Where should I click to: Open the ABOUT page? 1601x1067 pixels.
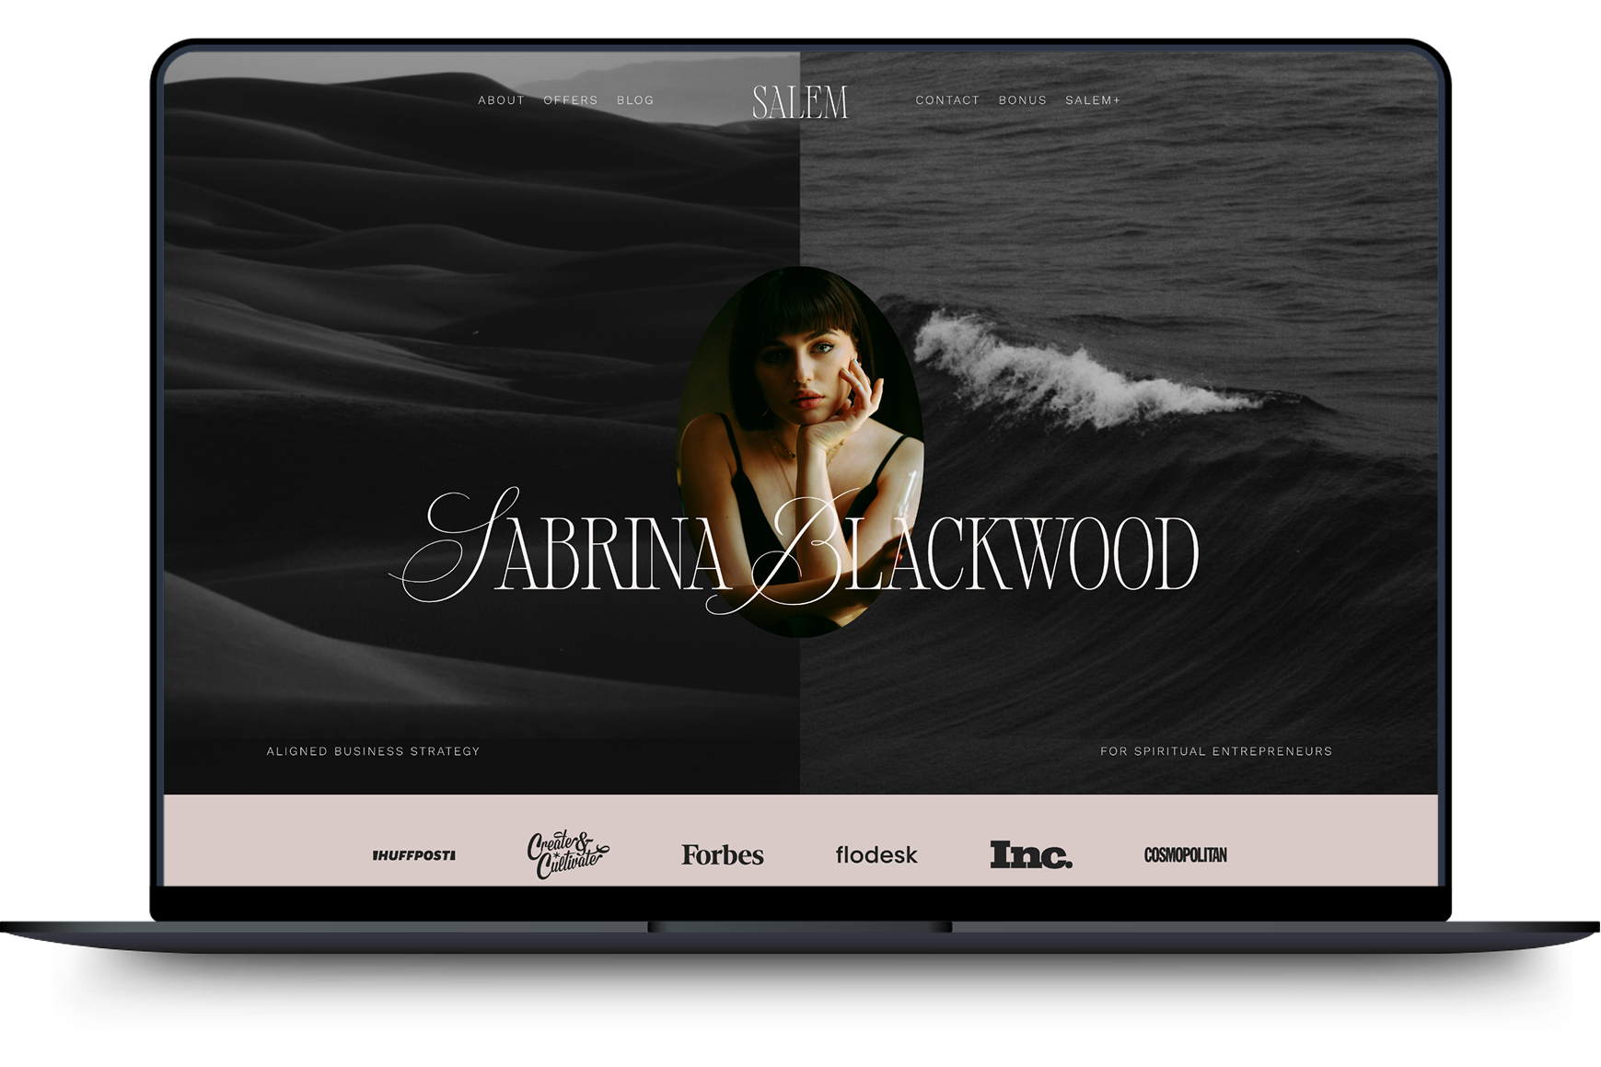tap(500, 100)
